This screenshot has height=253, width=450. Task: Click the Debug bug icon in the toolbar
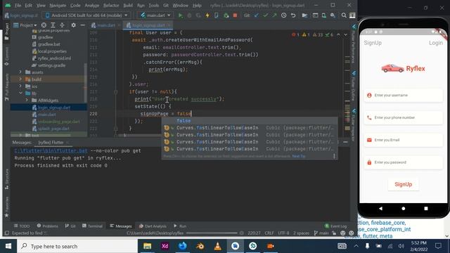coord(189,15)
